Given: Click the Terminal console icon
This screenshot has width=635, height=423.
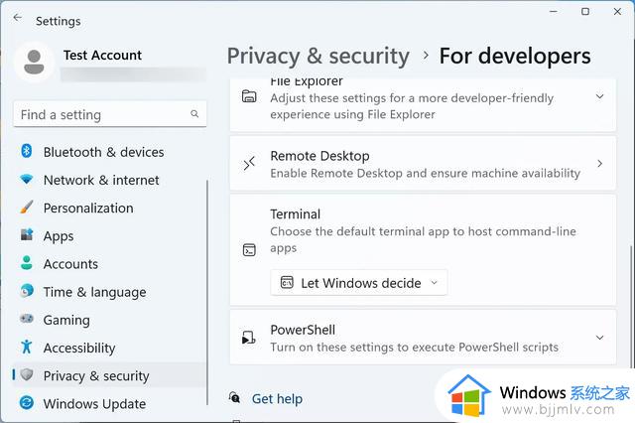Looking at the screenshot, I should tap(249, 250).
